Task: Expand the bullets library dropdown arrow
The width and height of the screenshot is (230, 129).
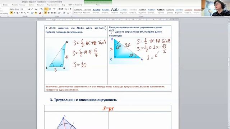Action: [47, 9]
